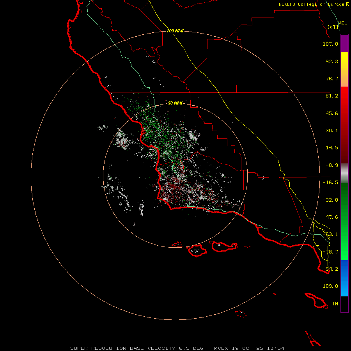Click the -47.6 velocity scale value
The image size is (351, 351).
[x=330, y=217]
